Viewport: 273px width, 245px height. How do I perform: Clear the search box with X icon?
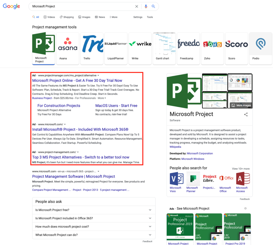click(137, 7)
